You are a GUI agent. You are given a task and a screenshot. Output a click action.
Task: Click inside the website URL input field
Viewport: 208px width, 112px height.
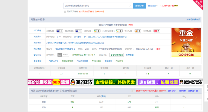tap(96, 6)
